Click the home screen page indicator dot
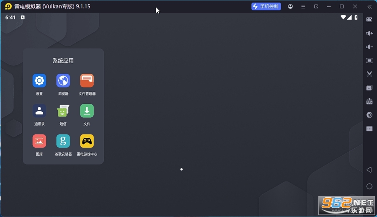Screen dimensions: 377x217 (x=181, y=169)
